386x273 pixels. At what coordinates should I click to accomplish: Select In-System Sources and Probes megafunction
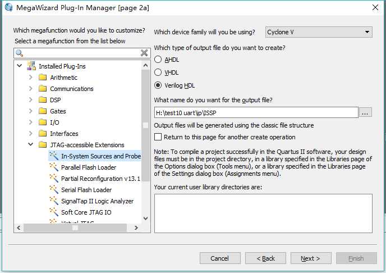click(101, 156)
